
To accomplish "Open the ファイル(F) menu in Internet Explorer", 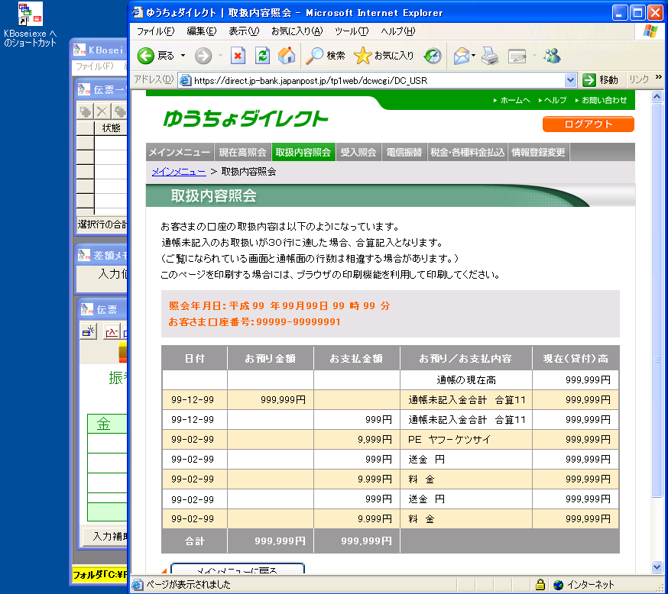I will pyautogui.click(x=155, y=31).
